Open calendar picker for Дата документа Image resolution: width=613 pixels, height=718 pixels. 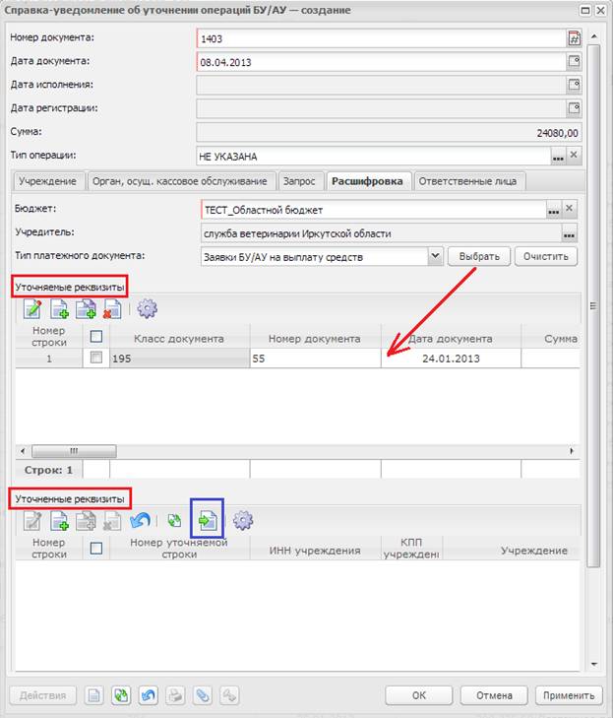pyautogui.click(x=575, y=61)
